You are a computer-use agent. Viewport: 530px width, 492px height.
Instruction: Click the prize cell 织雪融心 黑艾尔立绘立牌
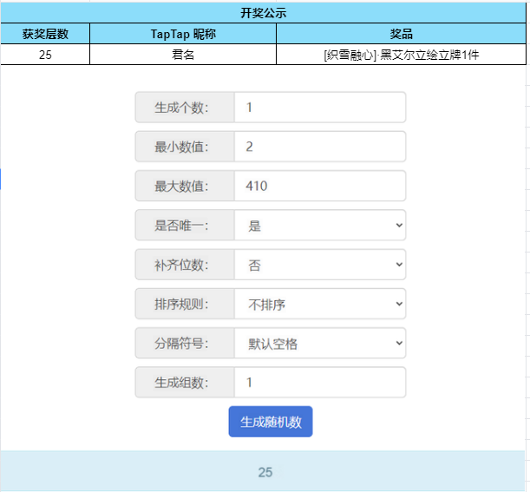(401, 55)
